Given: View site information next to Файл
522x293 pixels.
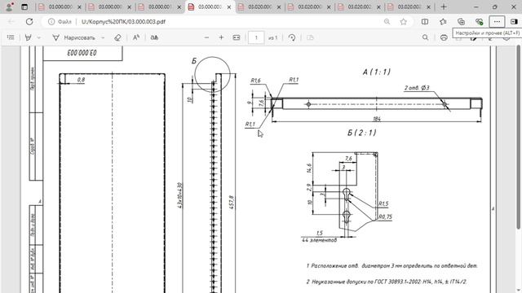Looking at the screenshot, I should [x=51, y=22].
